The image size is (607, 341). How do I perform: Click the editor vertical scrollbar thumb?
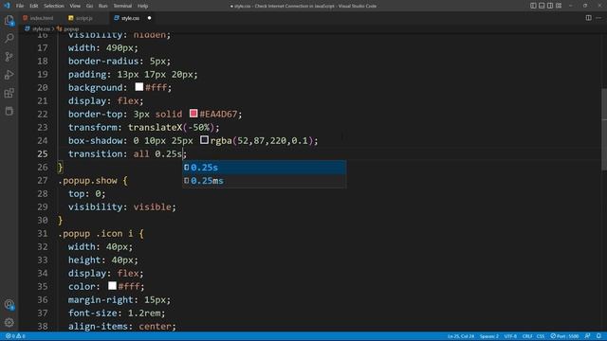pyautogui.click(x=604, y=130)
